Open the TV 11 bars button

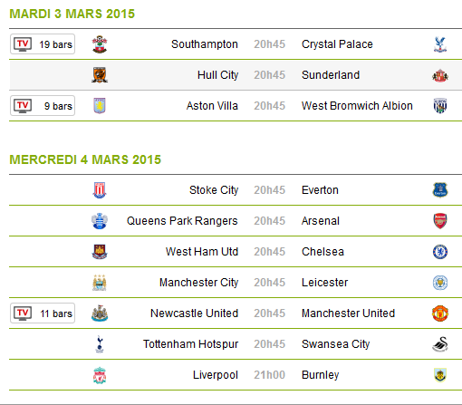[43, 313]
